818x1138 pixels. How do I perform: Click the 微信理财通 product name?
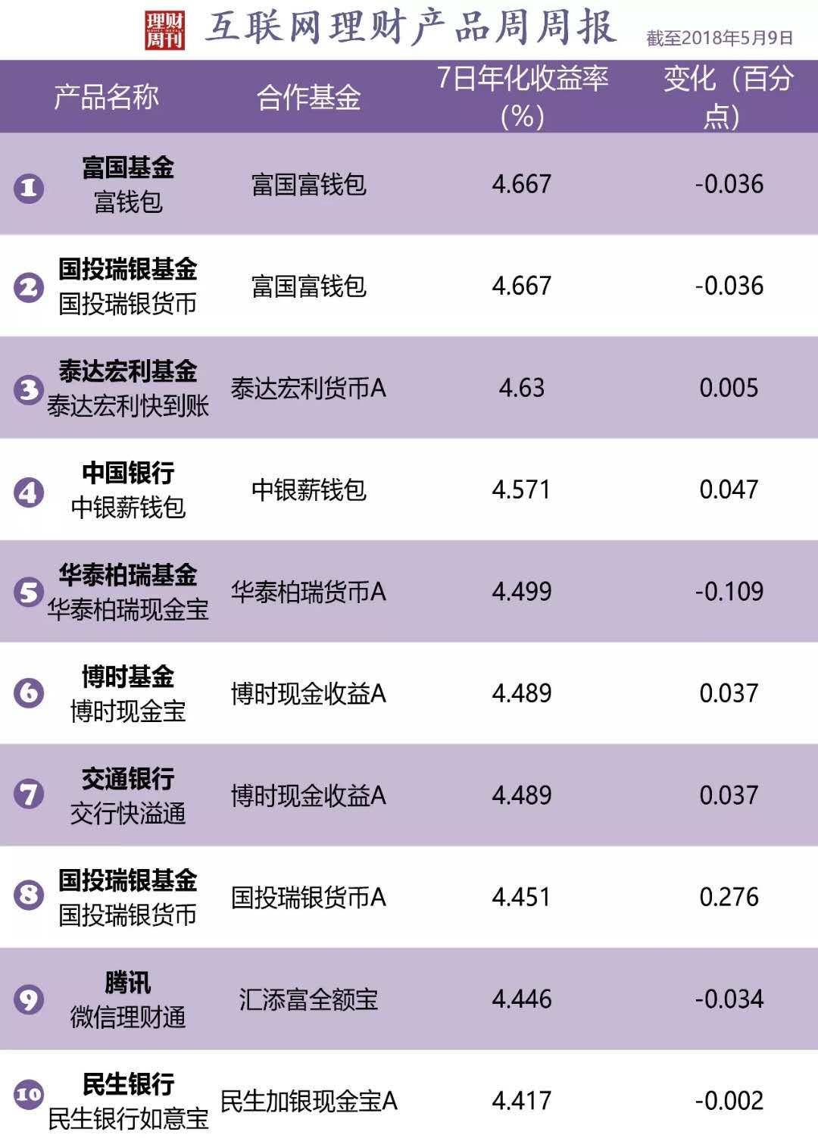coord(128,1017)
